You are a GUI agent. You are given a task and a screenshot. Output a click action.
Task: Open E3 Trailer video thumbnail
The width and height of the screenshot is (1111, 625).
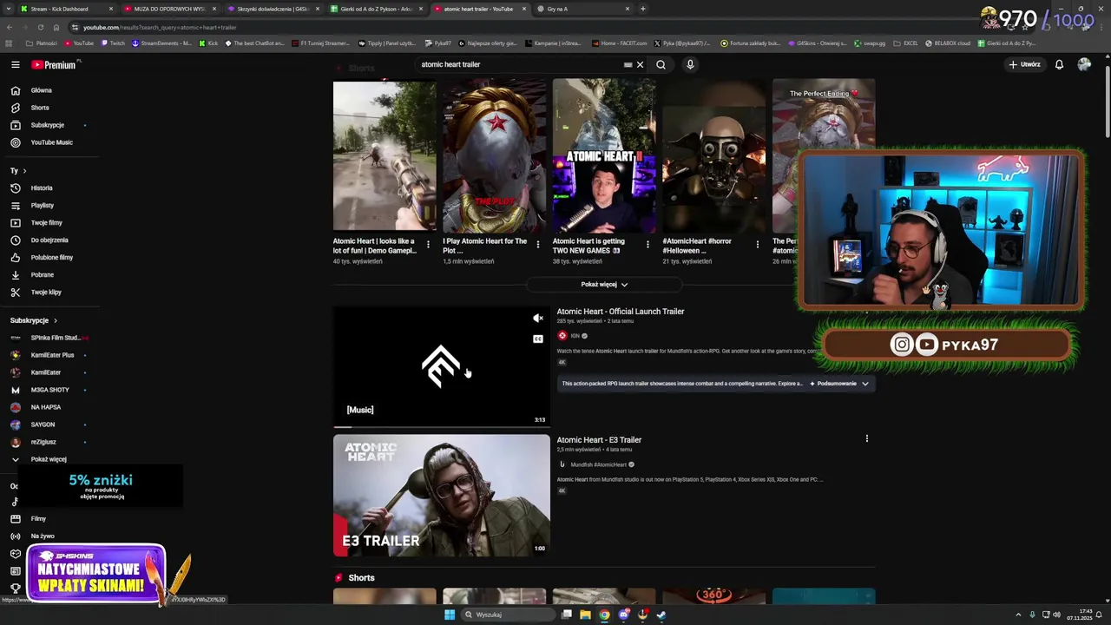(441, 495)
